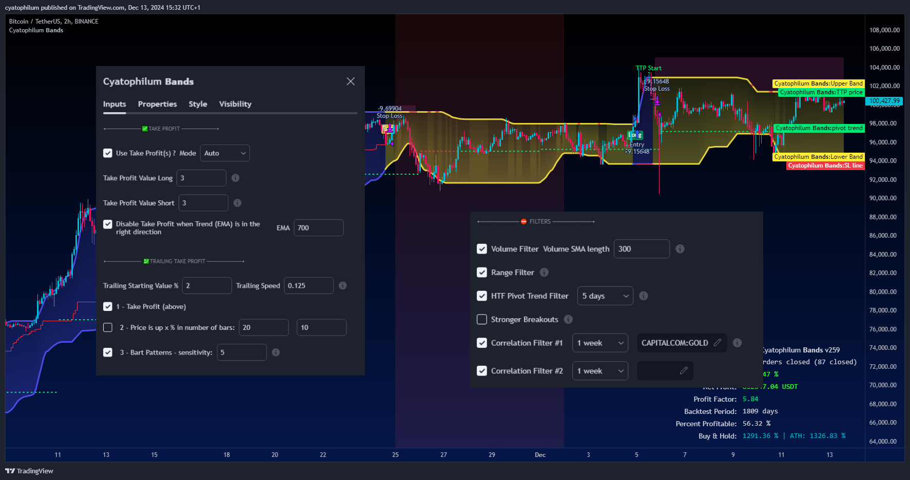Toggle 3 - Bart Patterns sensitivity checkbox
Viewport: 910px width, 480px height.
(x=108, y=352)
